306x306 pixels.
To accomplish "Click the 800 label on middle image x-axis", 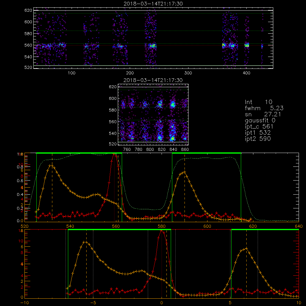I will [x=150, y=150].
